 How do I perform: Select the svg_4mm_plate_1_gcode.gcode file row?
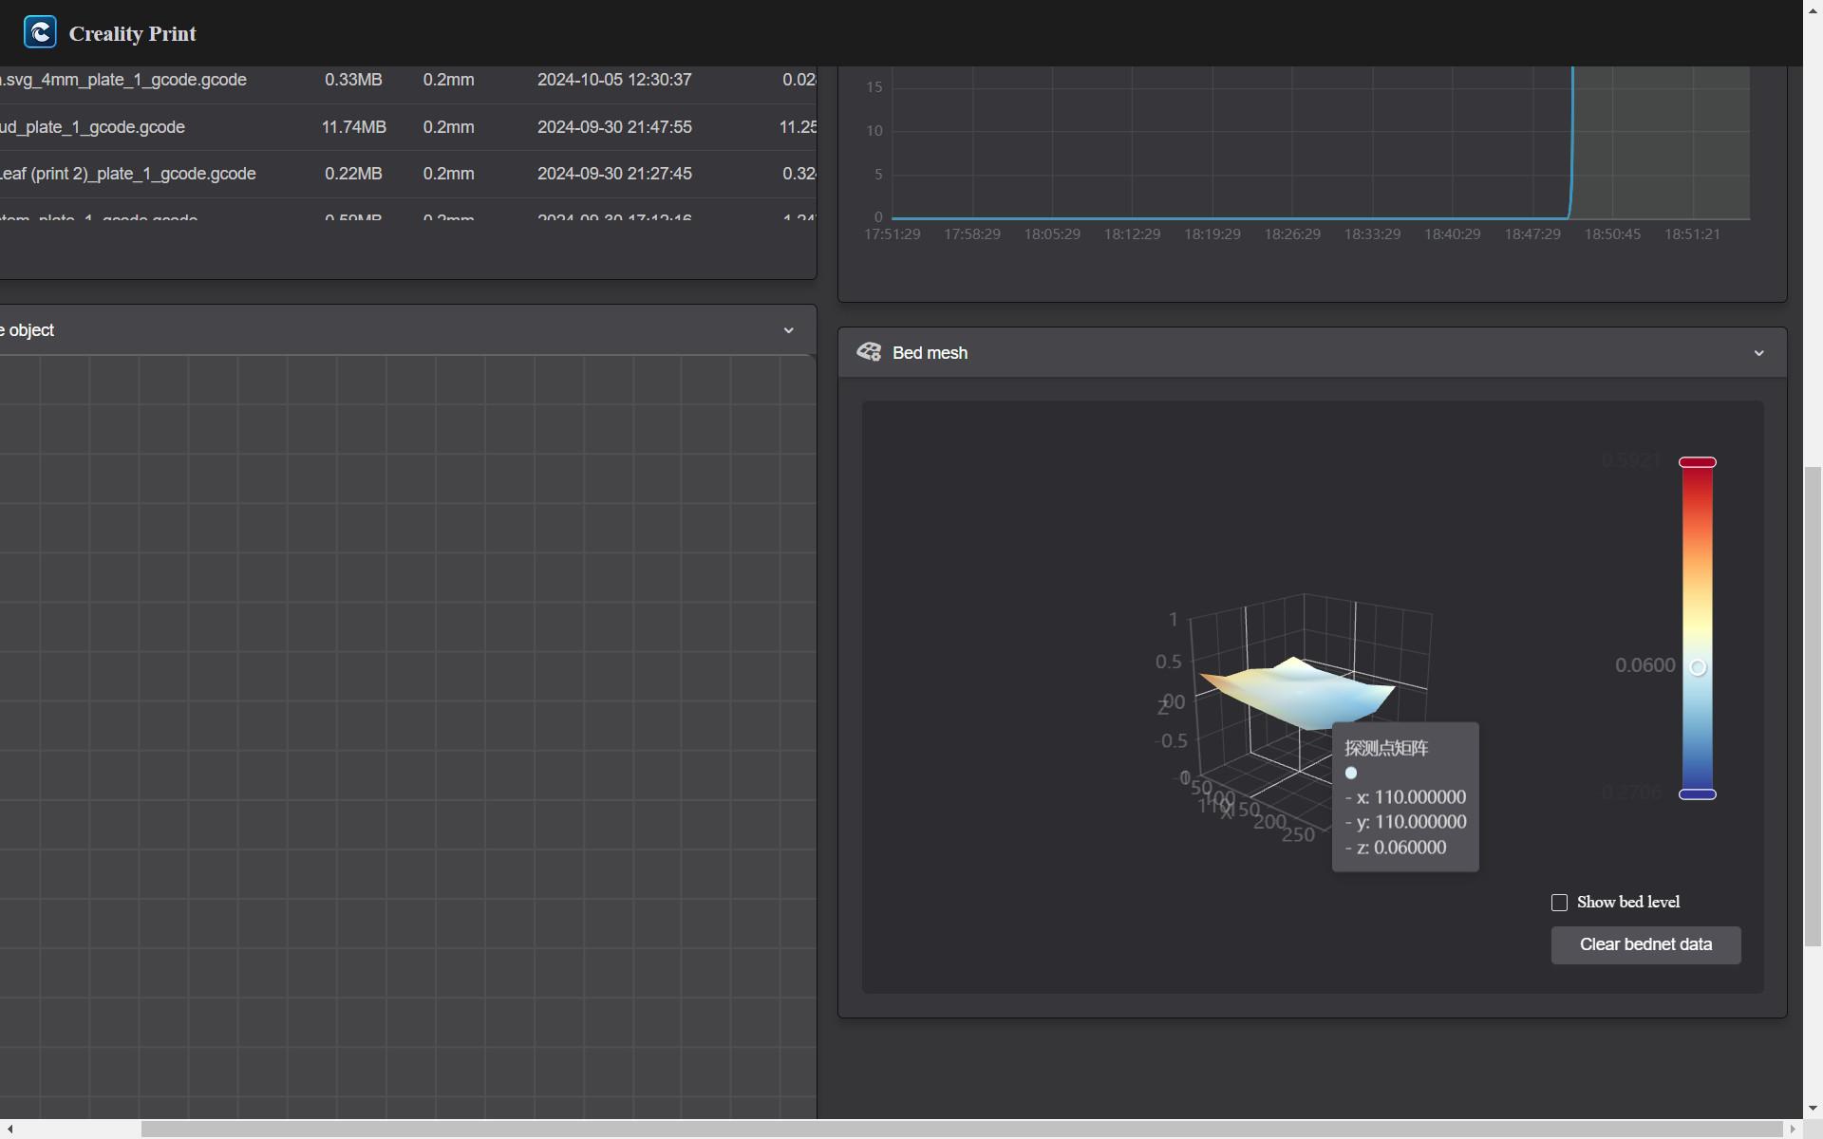point(408,80)
